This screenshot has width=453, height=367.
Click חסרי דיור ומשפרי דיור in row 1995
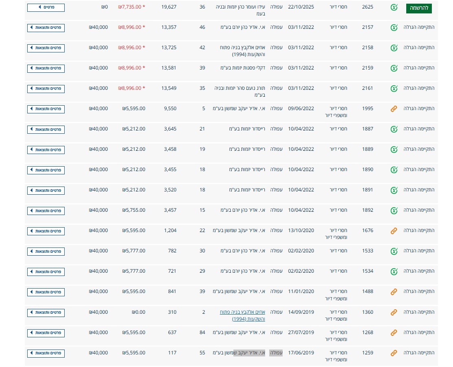[336, 112]
